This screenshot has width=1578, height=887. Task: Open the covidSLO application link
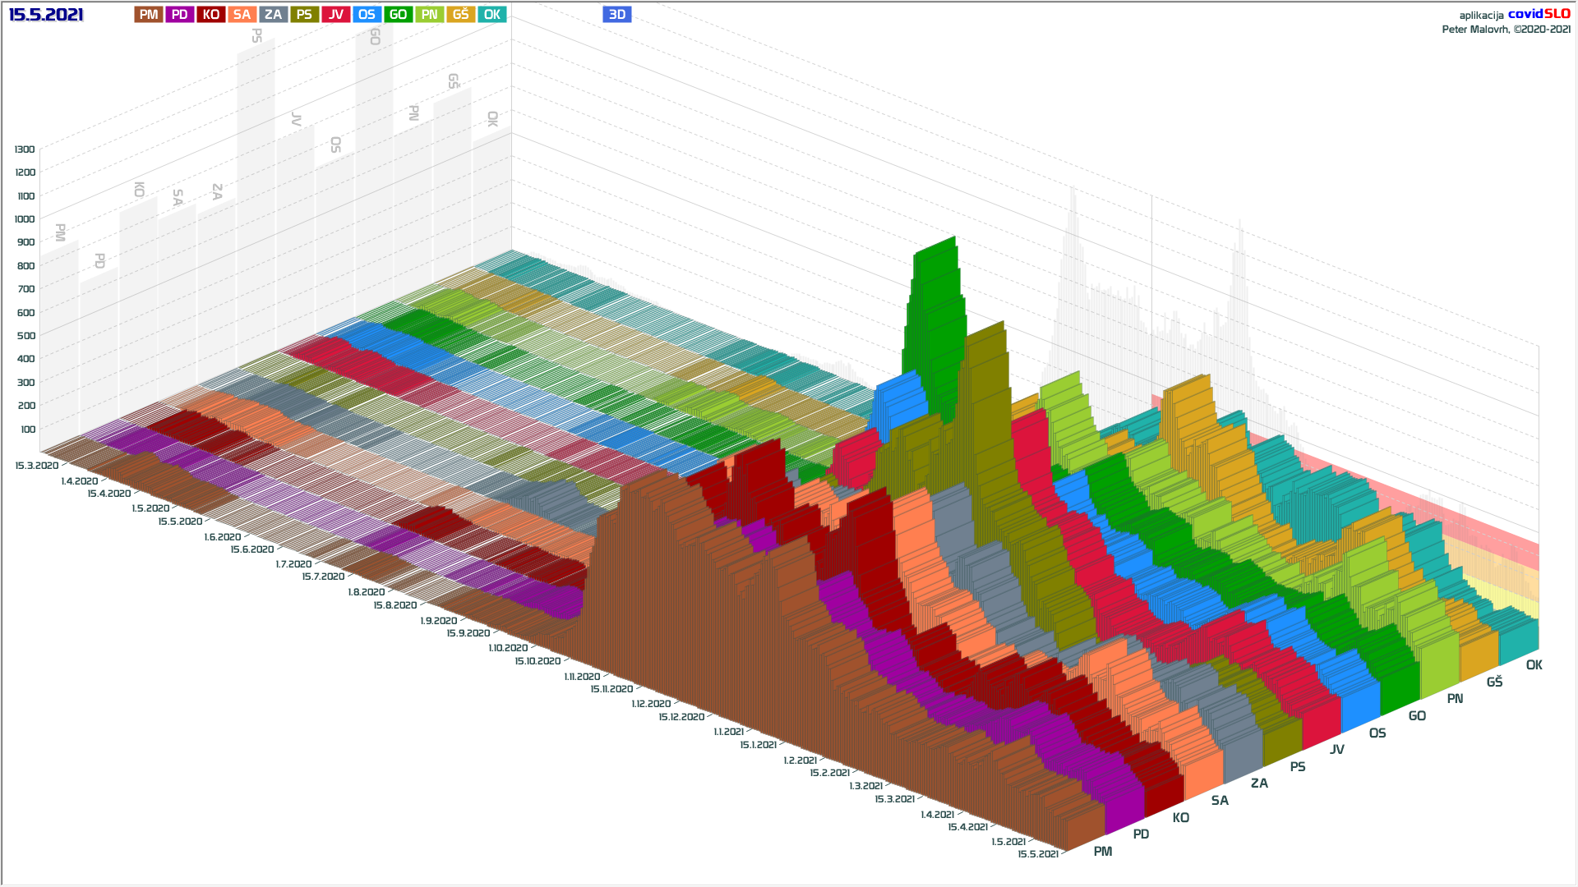(1539, 14)
